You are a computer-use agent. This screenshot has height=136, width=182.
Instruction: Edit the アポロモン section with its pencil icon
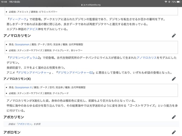point(174,132)
